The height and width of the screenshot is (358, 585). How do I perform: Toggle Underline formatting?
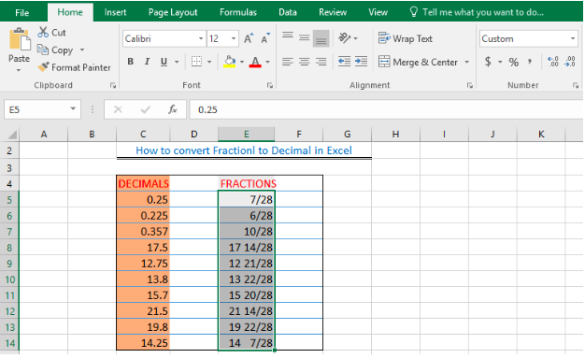point(164,62)
